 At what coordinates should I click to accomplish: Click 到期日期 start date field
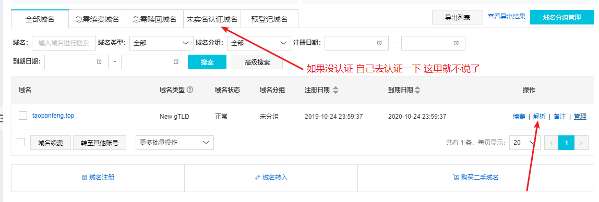(76, 62)
